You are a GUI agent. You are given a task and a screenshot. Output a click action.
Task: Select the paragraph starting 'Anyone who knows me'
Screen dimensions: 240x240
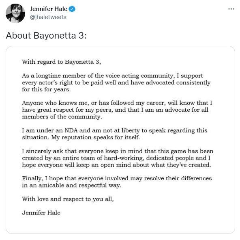point(117,110)
